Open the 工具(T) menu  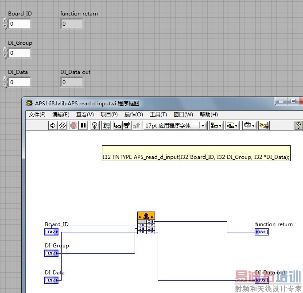coord(158,115)
